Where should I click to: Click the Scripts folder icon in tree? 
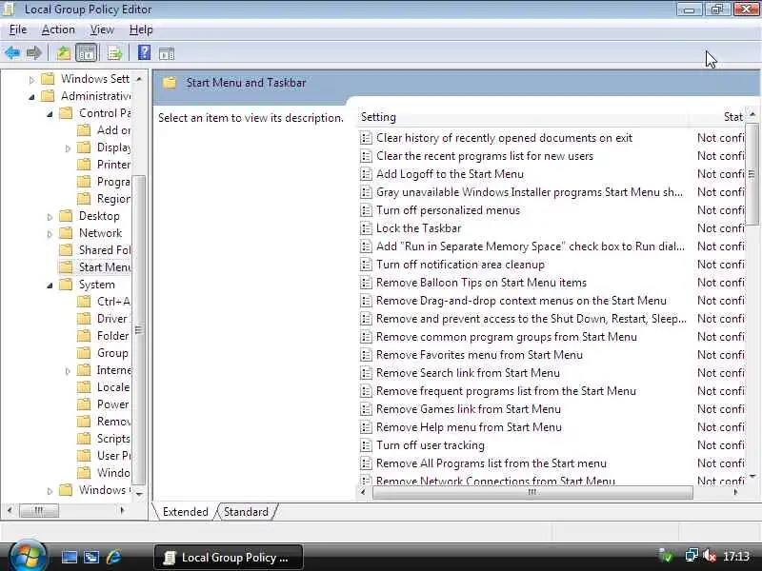click(x=84, y=439)
